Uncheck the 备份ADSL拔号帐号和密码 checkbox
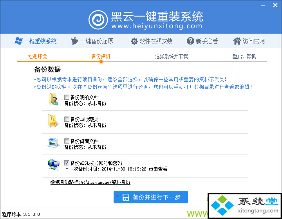This screenshot has width=282, height=219. (67, 163)
